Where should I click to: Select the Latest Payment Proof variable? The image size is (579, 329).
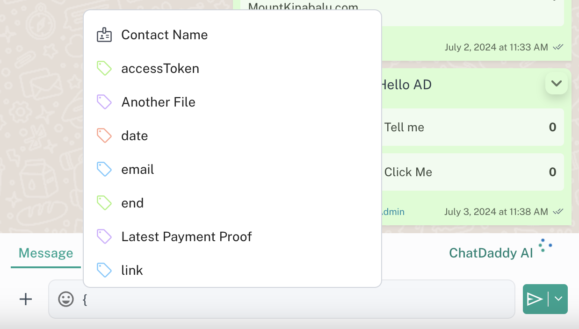coord(186,237)
